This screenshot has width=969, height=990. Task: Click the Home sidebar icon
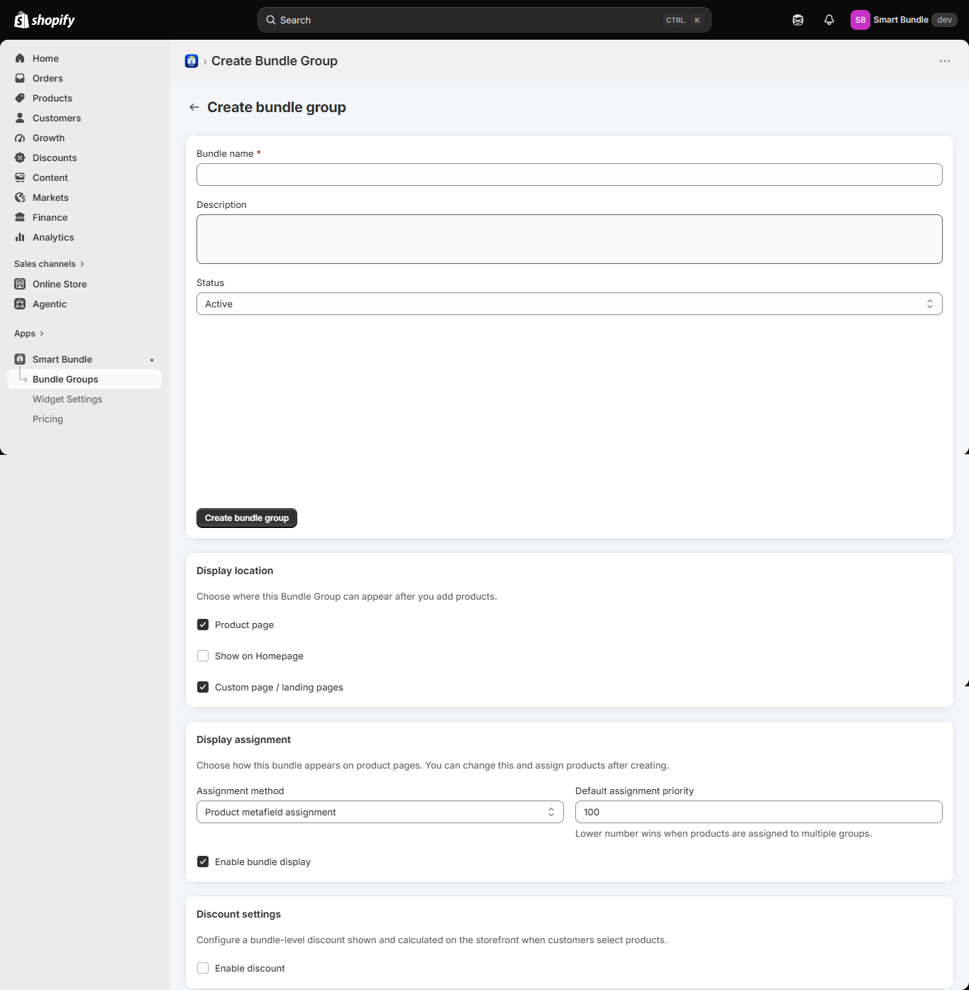[x=20, y=58]
